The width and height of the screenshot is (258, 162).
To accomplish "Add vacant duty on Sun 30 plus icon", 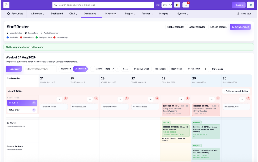I will click(x=242, y=99).
